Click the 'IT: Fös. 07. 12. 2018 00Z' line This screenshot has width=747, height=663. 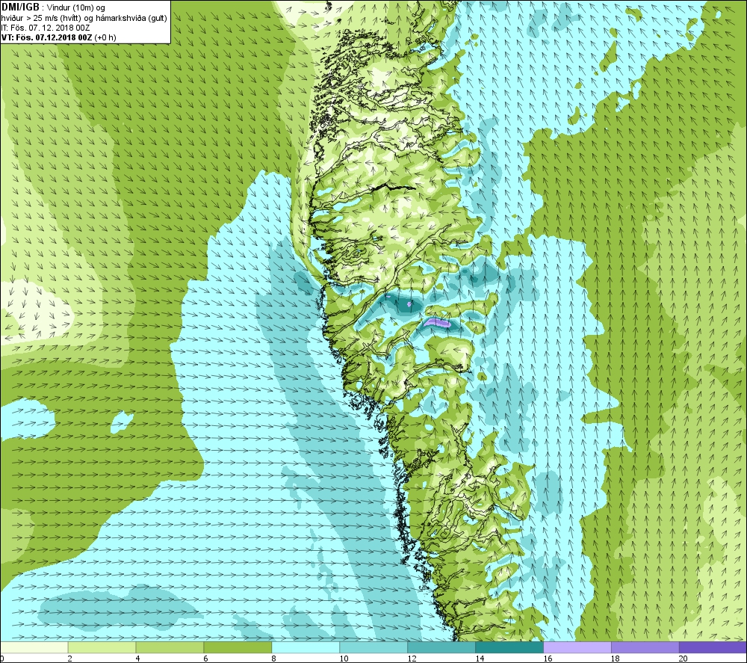[x=46, y=28]
